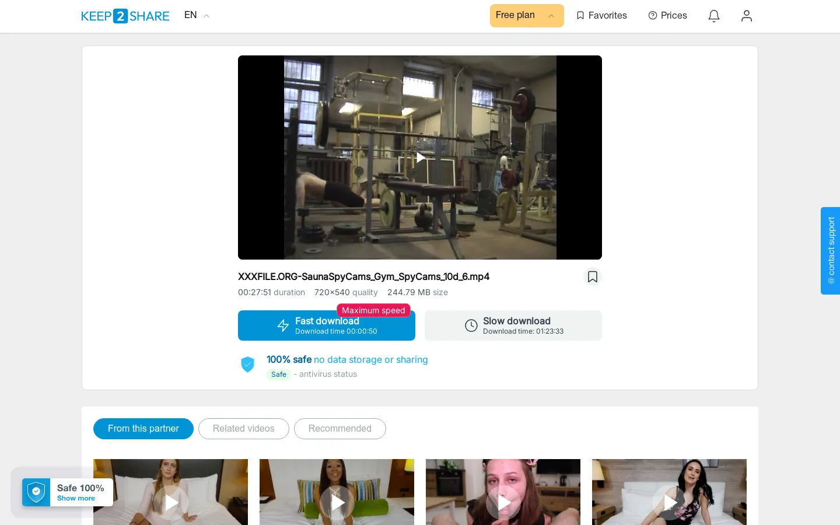Play the first video thumbnail in the partner row
Screen dimensions: 840x525
(x=170, y=502)
